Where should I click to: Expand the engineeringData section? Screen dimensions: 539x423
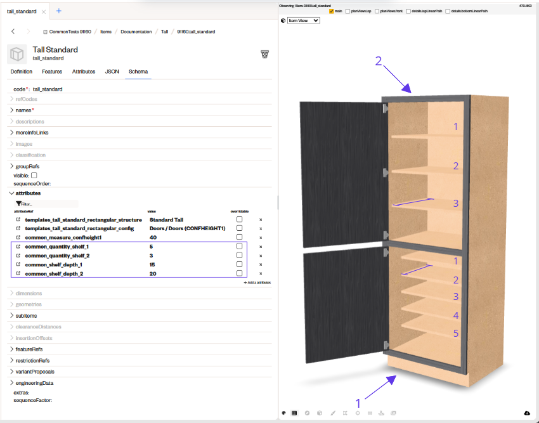click(x=11, y=383)
